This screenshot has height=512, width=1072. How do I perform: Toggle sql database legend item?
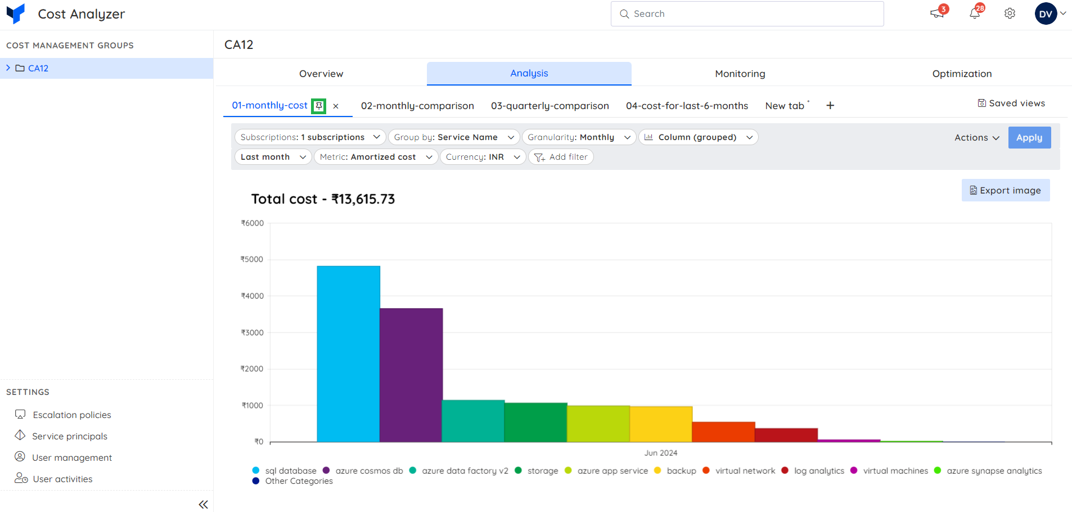285,471
